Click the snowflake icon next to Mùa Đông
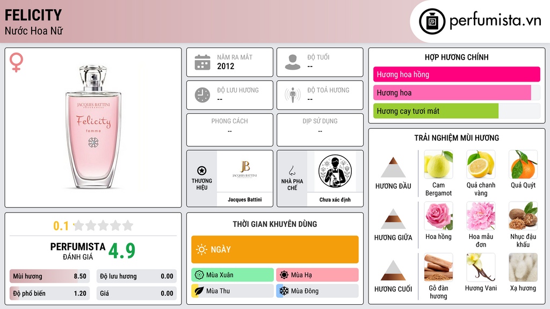550x309 pixels. point(284,291)
